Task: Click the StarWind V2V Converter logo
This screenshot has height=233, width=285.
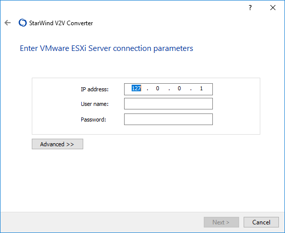Action: [23, 23]
